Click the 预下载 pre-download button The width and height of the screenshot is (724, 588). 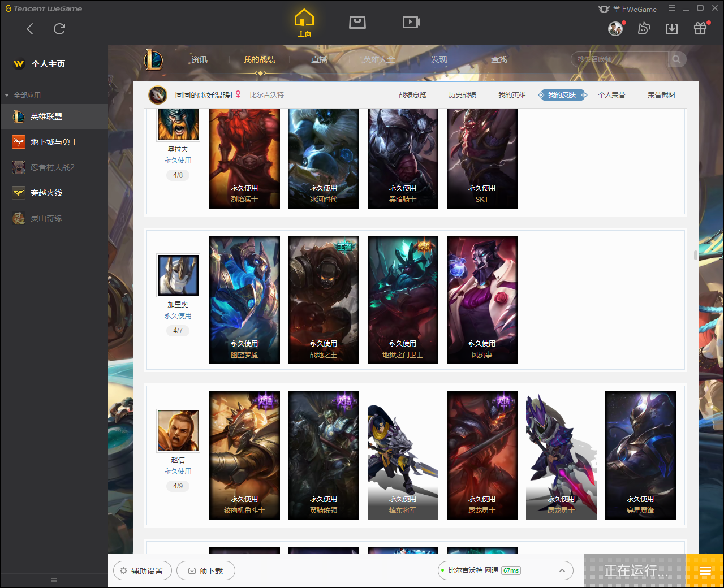click(206, 570)
